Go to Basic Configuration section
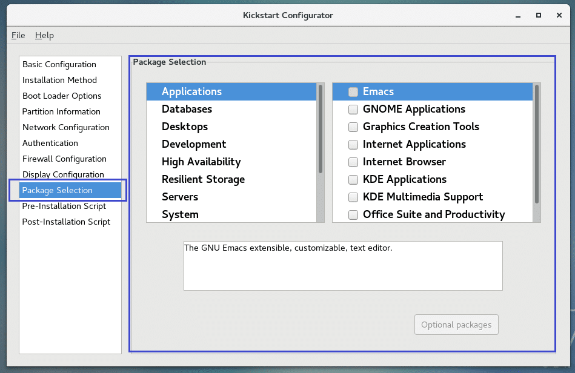The height and width of the screenshot is (373, 575). (59, 64)
